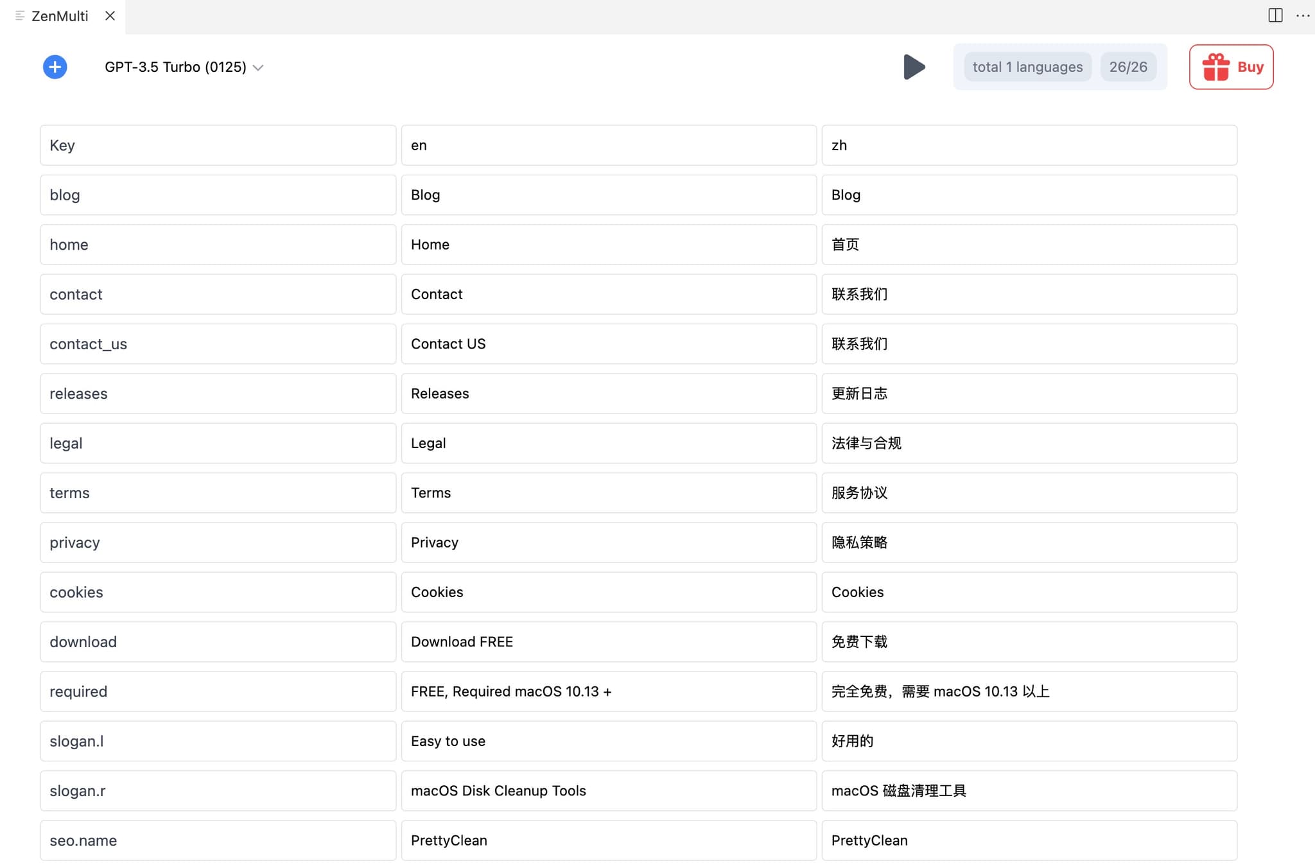Select the '免费下载' Chinese translation
The image size is (1315, 868).
point(1028,641)
